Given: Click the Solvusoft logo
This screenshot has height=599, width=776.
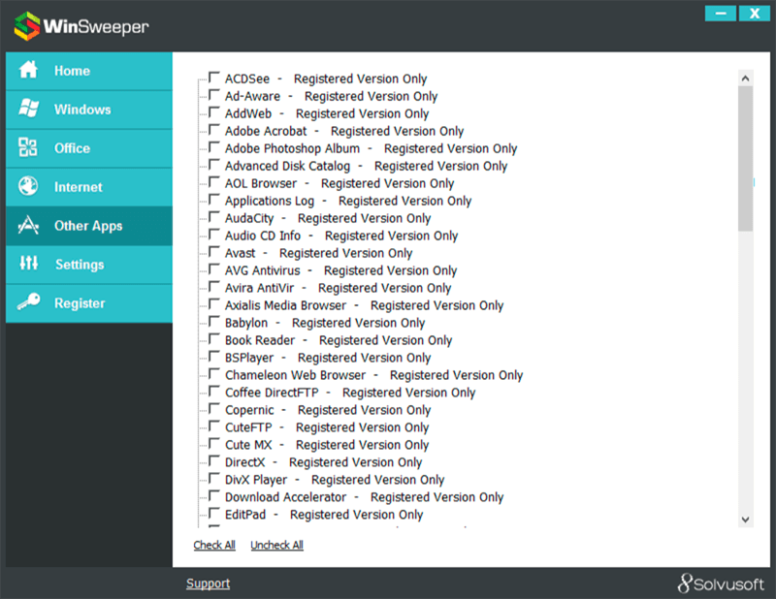Looking at the screenshot, I should tap(721, 583).
